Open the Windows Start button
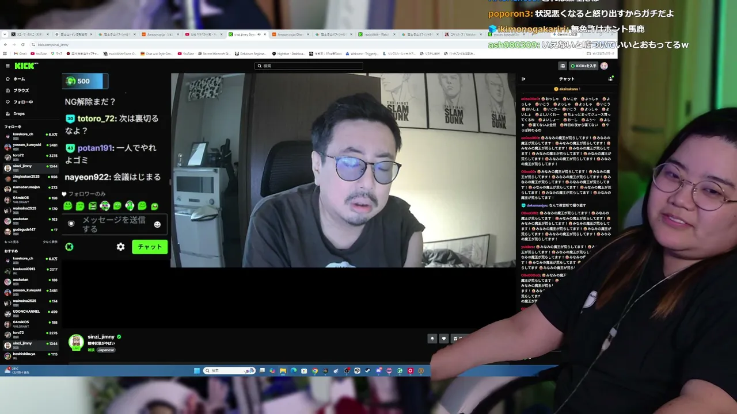Viewport: 737px width, 414px height. (197, 371)
